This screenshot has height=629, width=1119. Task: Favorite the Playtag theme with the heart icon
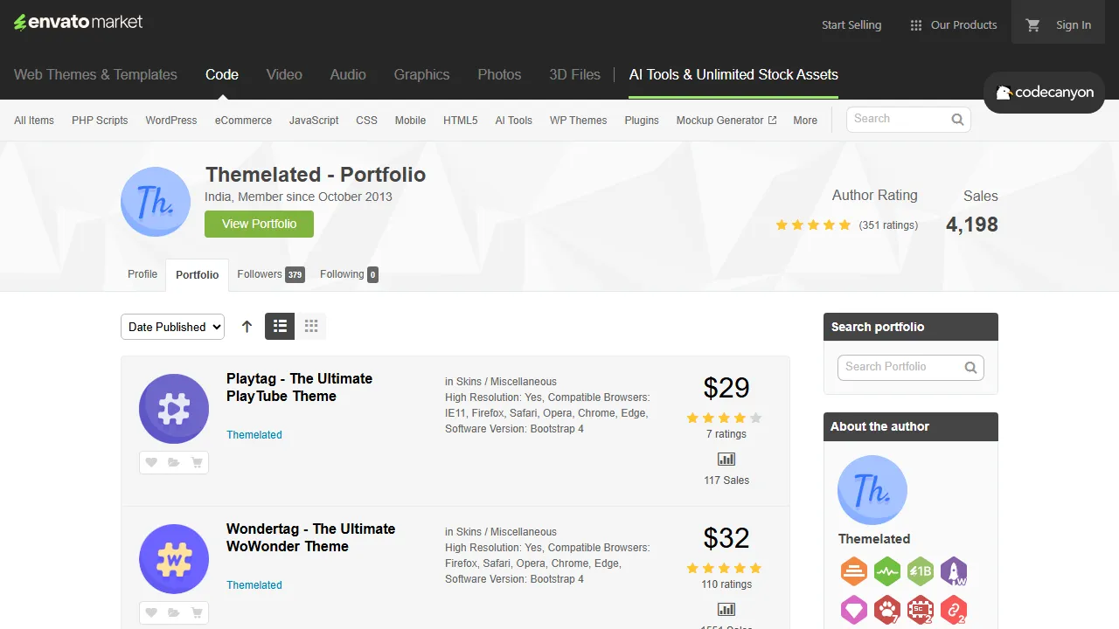(151, 462)
